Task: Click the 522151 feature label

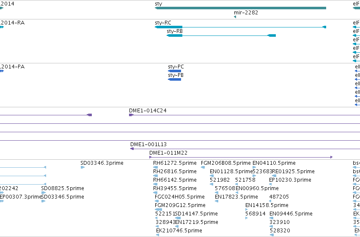Action: point(165,214)
